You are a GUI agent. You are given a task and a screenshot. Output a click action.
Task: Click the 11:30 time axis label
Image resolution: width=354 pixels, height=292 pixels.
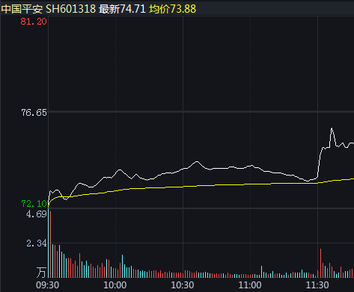(x=317, y=285)
